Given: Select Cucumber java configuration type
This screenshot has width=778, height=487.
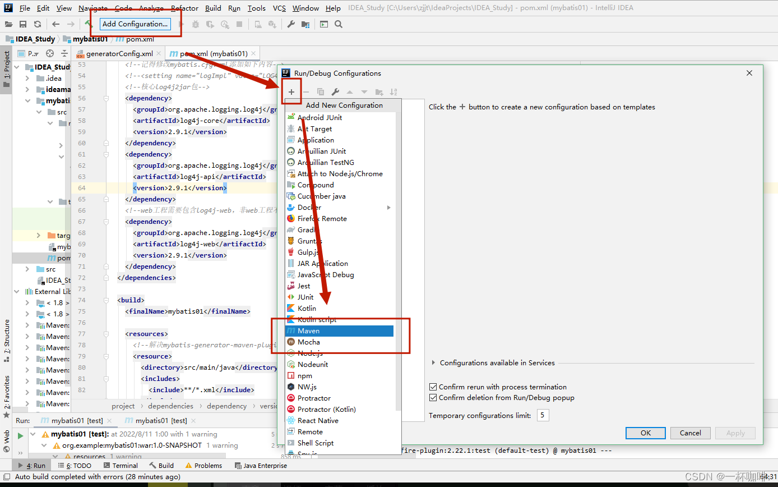Looking at the screenshot, I should 339,196.
